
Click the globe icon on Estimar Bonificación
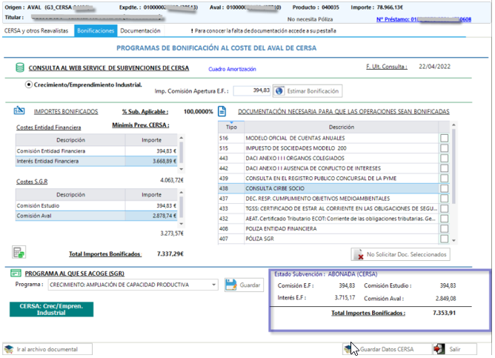click(x=279, y=91)
